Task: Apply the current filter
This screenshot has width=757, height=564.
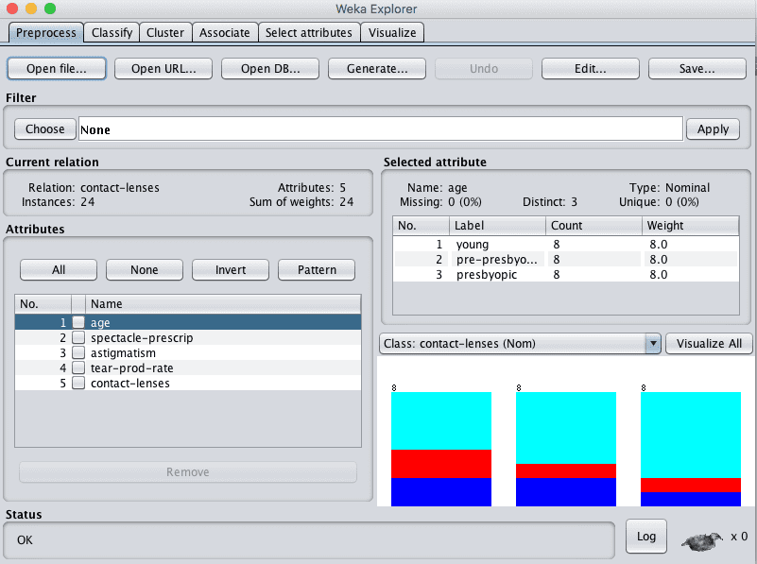Action: coord(714,129)
